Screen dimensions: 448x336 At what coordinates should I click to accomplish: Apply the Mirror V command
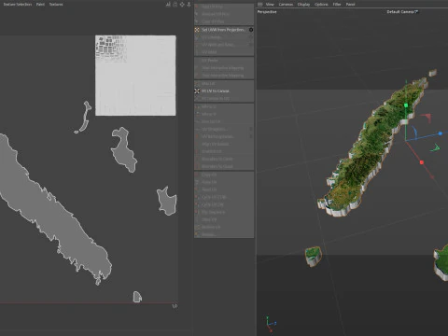[223, 114]
